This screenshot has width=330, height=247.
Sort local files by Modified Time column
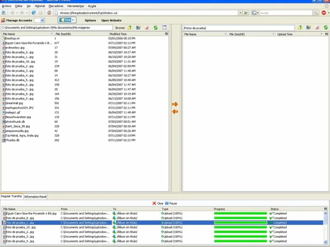tap(136, 34)
